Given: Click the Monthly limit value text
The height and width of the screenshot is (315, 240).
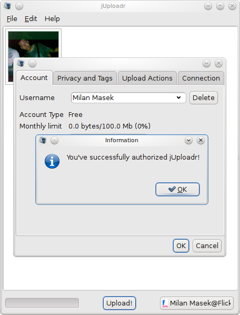Looking at the screenshot, I should [109, 126].
